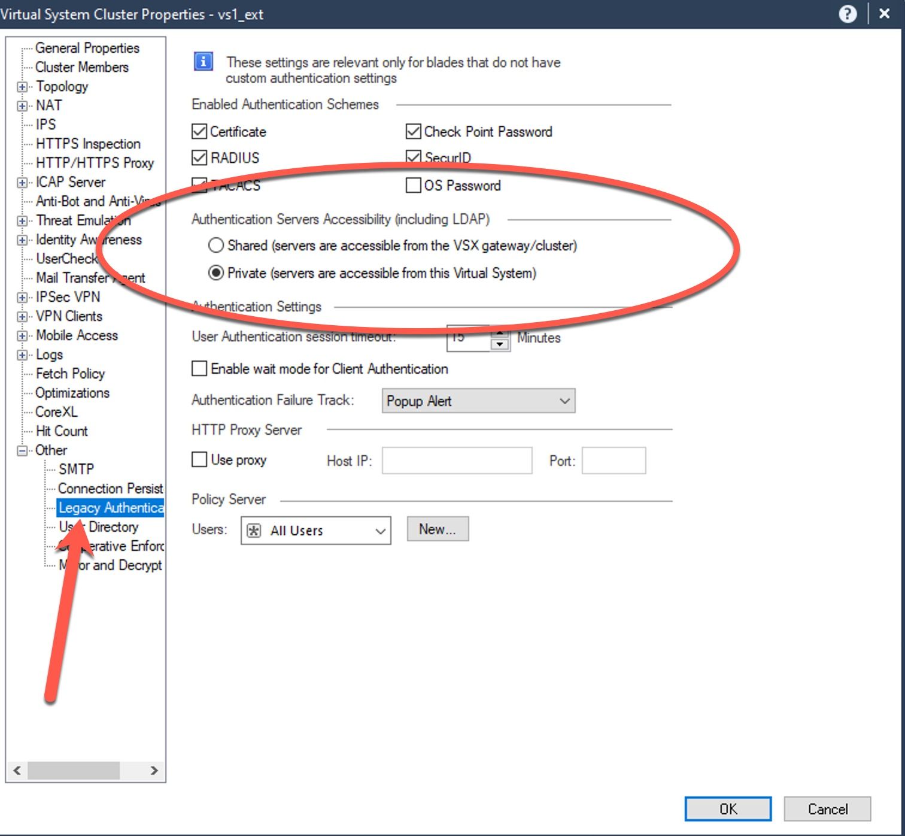Select User Directory in the sidebar
Viewport: 905px width, 836px height.
tap(98, 526)
